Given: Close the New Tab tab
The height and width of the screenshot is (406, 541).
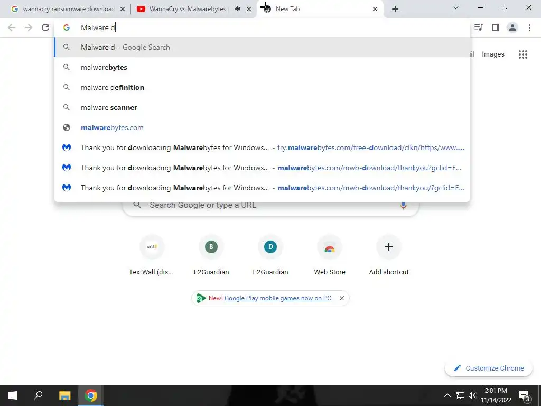Looking at the screenshot, I should (375, 10).
